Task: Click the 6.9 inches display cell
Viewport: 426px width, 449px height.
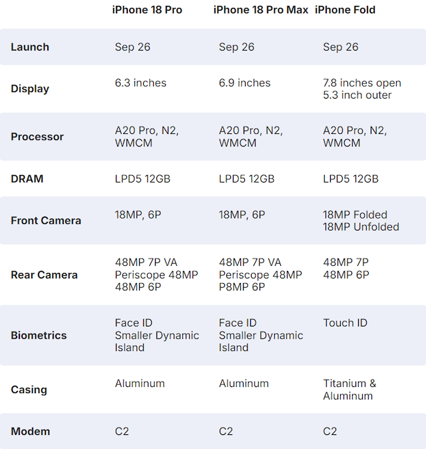Action: point(244,83)
